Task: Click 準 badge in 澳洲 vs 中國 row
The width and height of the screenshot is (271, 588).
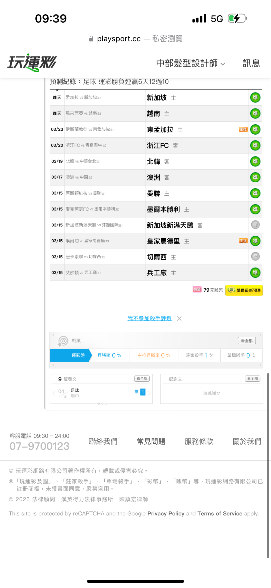Action: (x=255, y=177)
